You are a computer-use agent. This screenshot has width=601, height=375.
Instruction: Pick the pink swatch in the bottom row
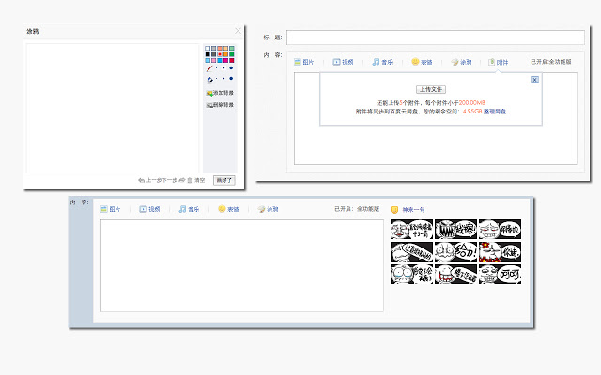pyautogui.click(x=213, y=60)
